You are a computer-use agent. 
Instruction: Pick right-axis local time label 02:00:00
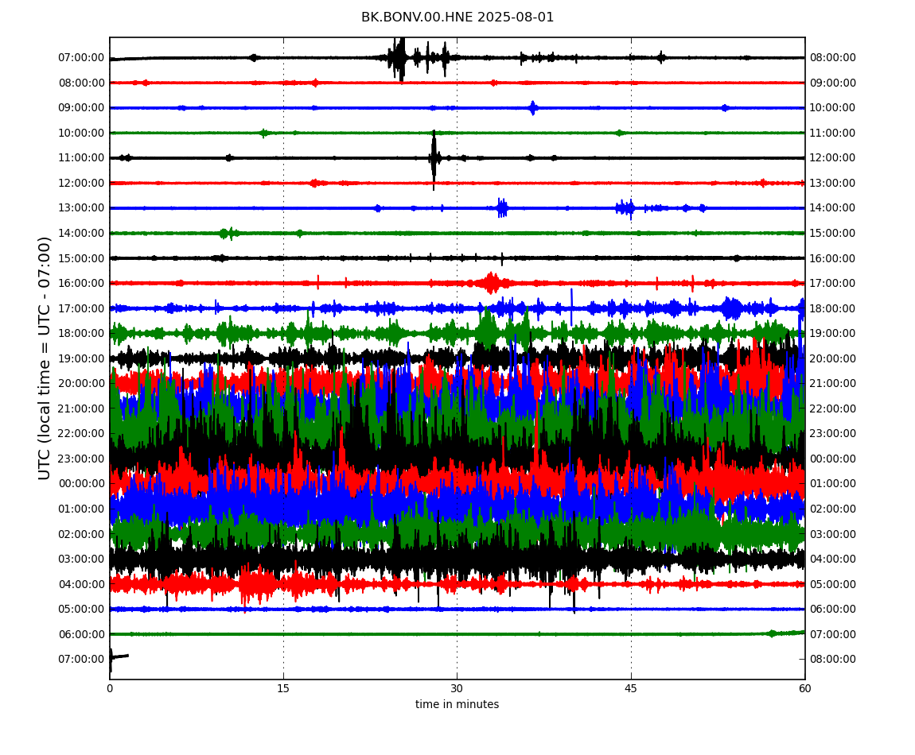[833, 509]
